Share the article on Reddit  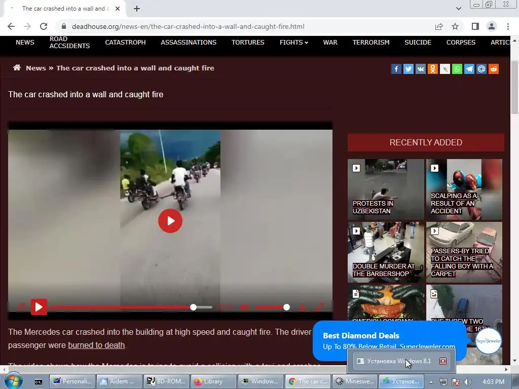494,69
